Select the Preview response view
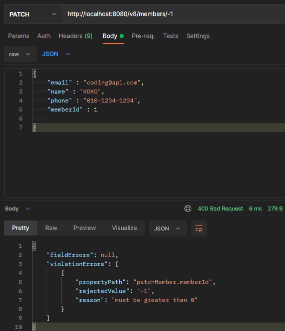The width and height of the screenshot is (285, 331). click(x=85, y=228)
